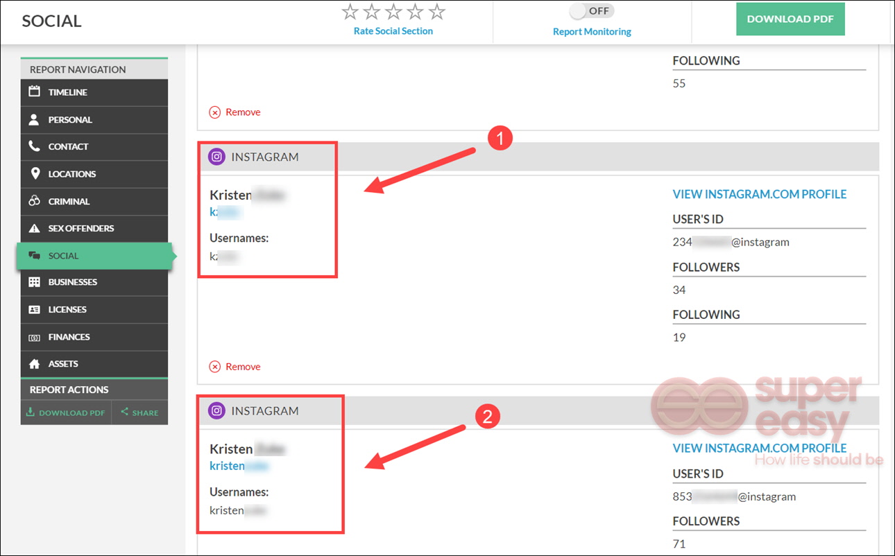The width and height of the screenshot is (895, 556).
Task: Select the Social navigation item
Action: click(94, 256)
